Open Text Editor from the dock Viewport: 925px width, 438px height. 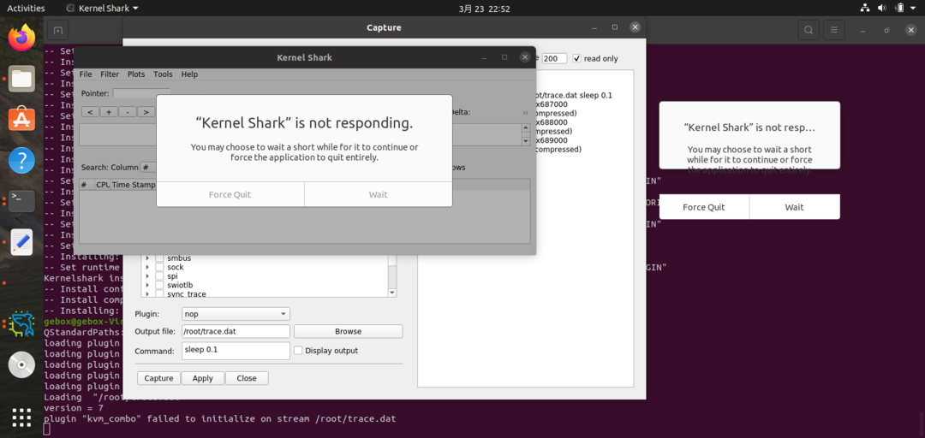[x=21, y=242]
